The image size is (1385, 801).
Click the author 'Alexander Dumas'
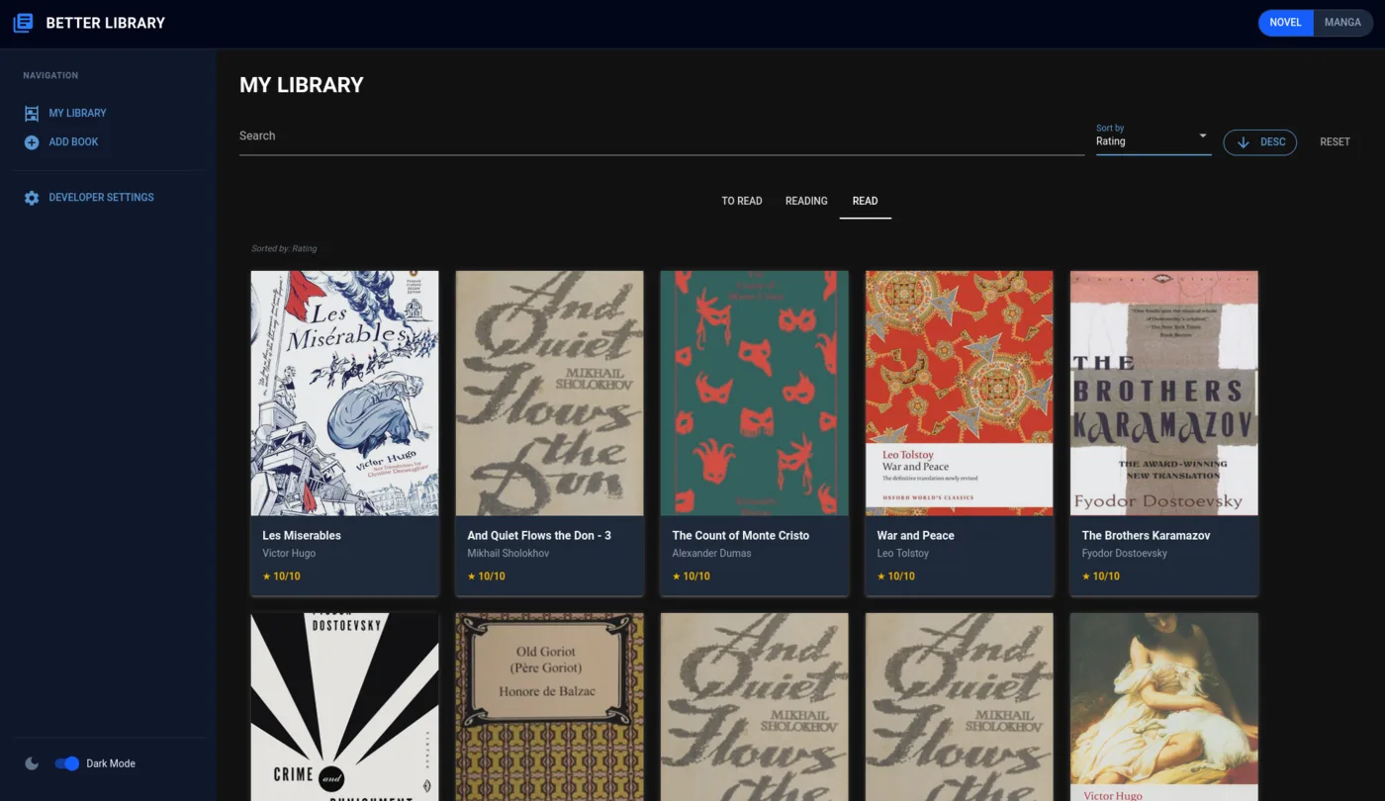pos(711,554)
